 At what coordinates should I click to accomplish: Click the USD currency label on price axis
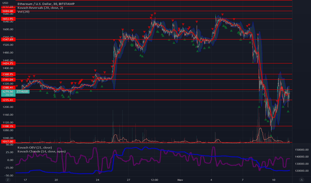[x=5, y=3]
